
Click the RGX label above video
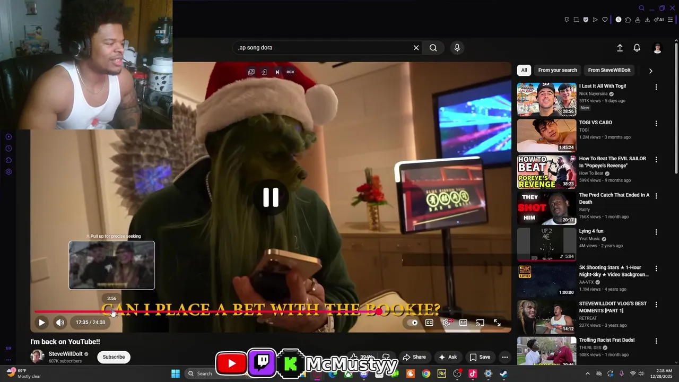(290, 72)
